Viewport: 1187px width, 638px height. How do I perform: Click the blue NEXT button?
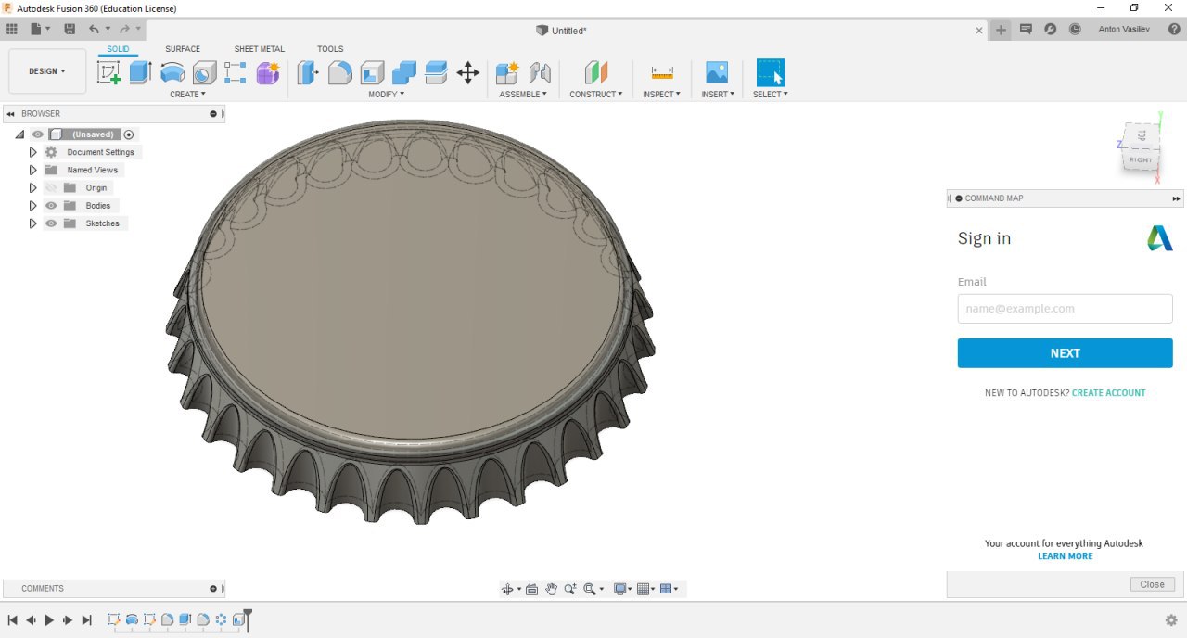point(1065,353)
